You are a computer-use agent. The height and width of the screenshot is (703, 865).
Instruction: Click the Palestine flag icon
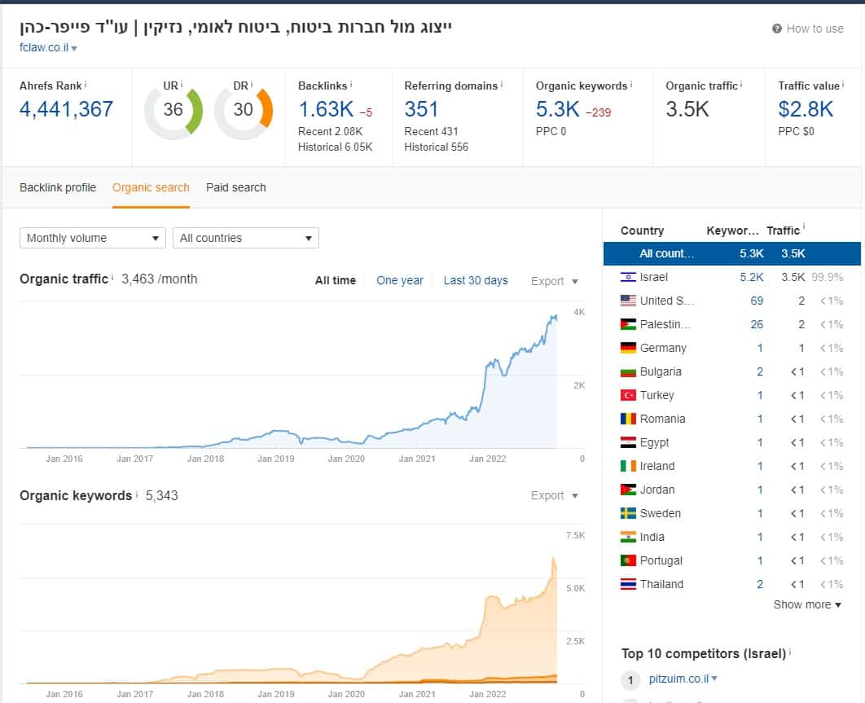coord(628,324)
